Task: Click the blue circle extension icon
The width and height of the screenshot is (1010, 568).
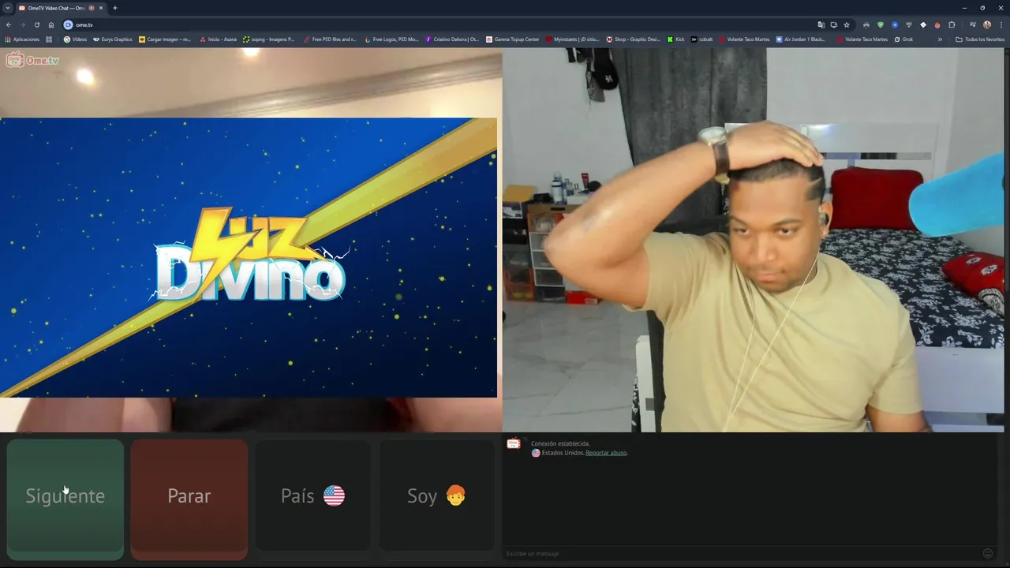Action: (x=895, y=25)
